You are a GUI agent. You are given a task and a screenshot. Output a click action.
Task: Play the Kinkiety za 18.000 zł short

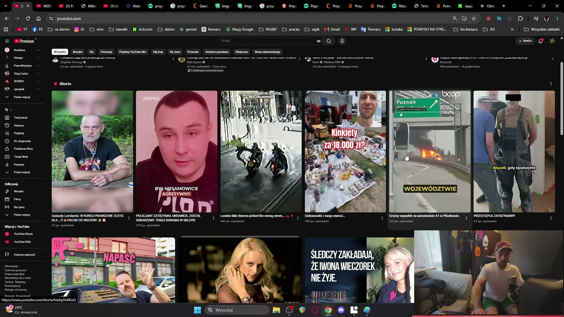345,151
